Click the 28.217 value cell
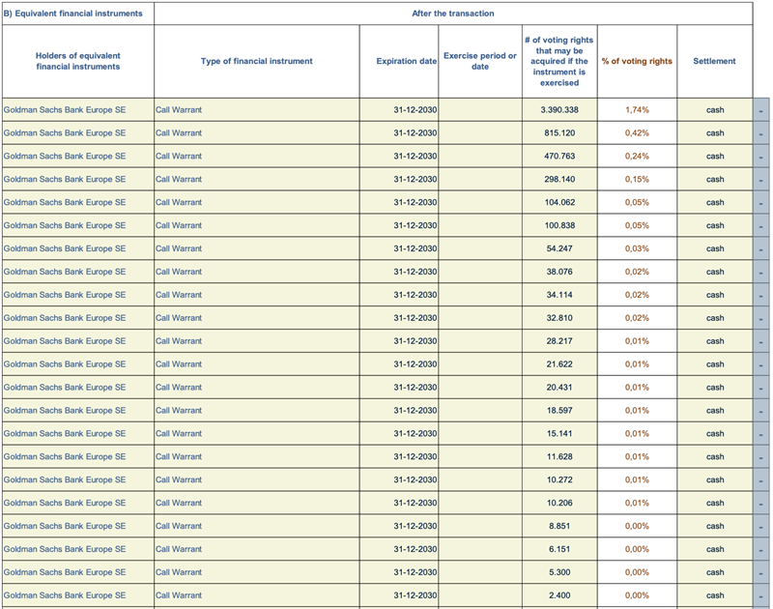The height and width of the screenshot is (609, 773). [x=559, y=341]
